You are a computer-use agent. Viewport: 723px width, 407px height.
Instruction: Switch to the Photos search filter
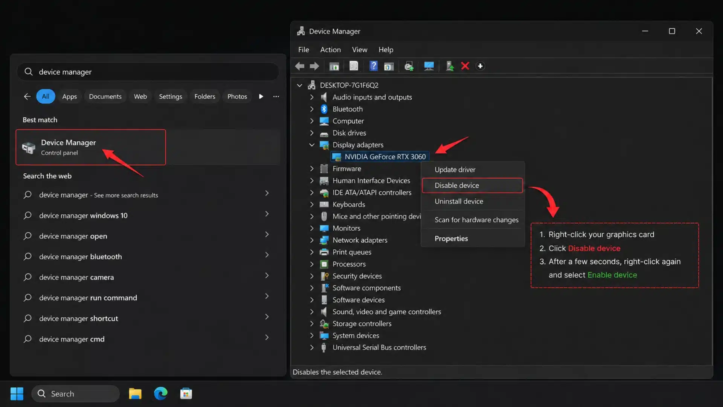click(x=237, y=97)
